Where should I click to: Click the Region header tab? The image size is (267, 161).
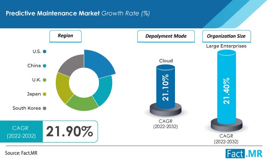(x=65, y=36)
